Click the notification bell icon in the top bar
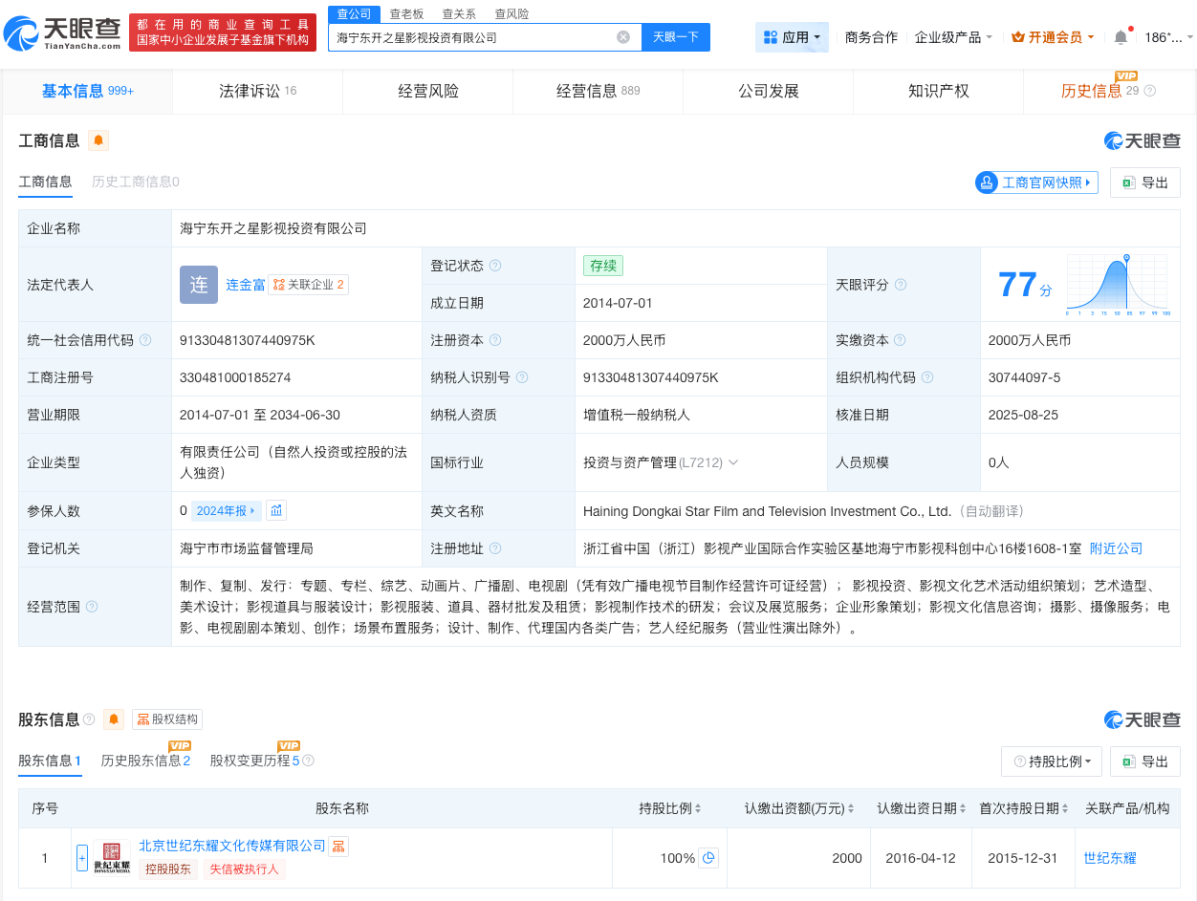The height and width of the screenshot is (901, 1197). coord(1120,36)
